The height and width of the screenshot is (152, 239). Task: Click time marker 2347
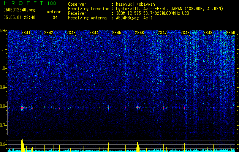[162, 32]
